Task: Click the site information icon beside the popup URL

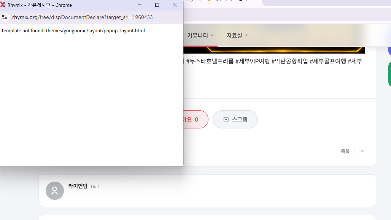Action: click(5, 17)
